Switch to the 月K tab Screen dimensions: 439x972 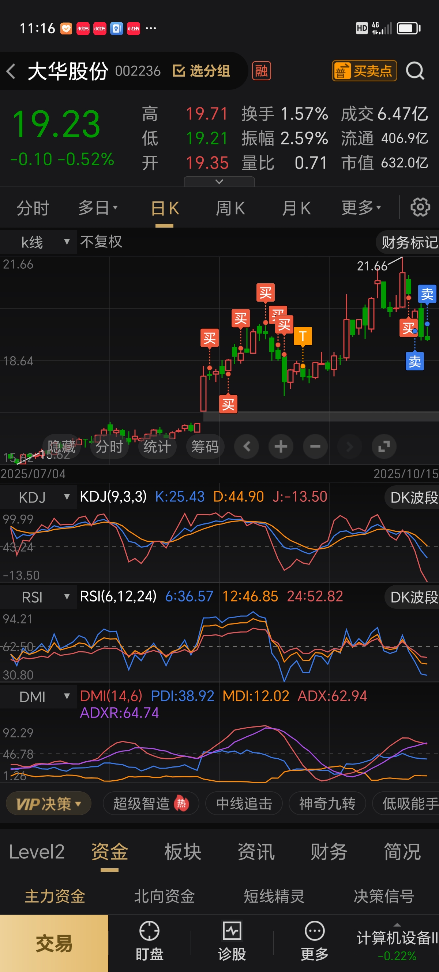point(296,208)
